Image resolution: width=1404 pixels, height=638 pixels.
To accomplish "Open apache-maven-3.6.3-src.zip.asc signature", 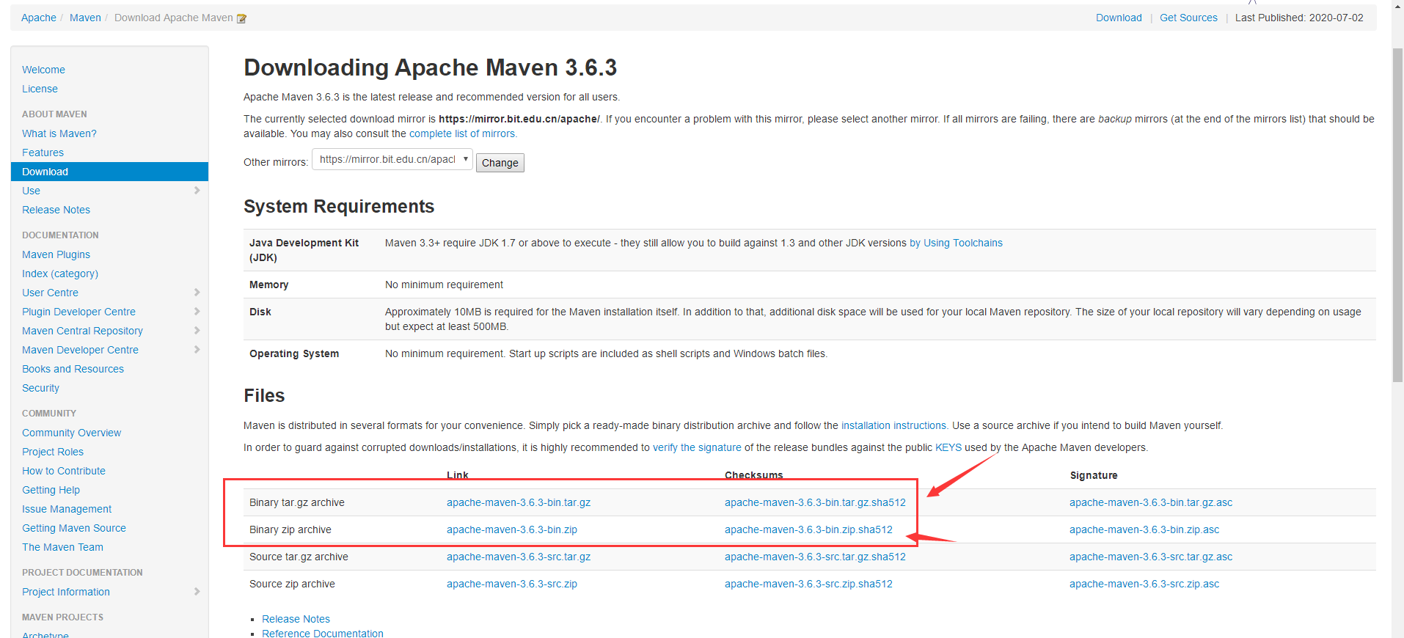I will pyautogui.click(x=1144, y=584).
